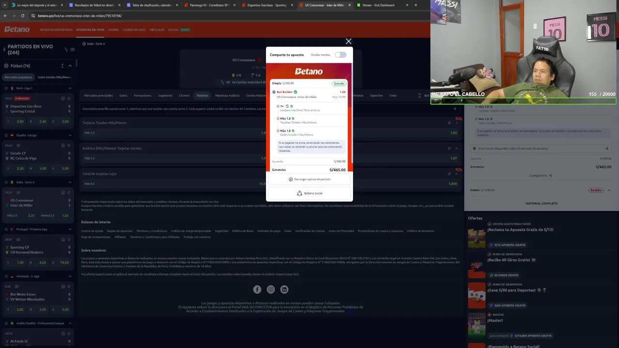The width and height of the screenshot is (619, 348).
Task: Favorite the Deportivo Garcilaso match star
Action: [70, 99]
